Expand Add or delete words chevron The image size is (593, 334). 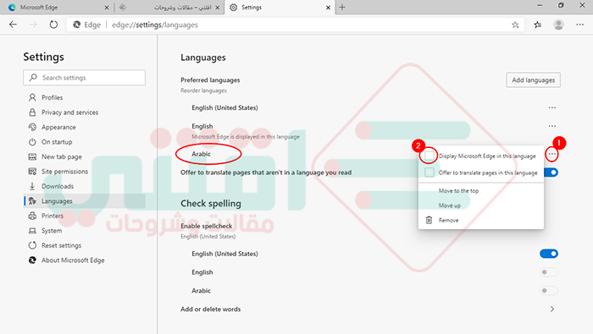[x=552, y=309]
